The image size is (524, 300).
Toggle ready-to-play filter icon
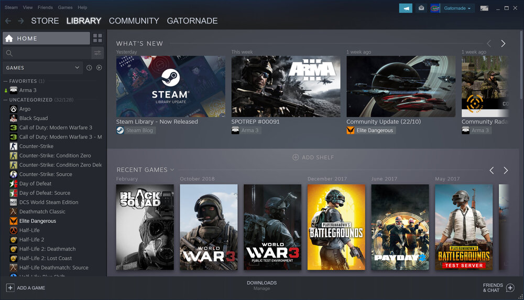coord(99,68)
